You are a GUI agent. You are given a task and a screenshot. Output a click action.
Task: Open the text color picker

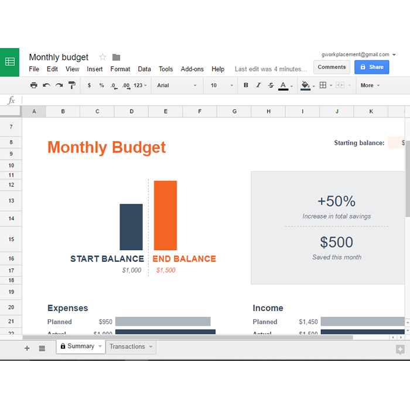(x=283, y=86)
